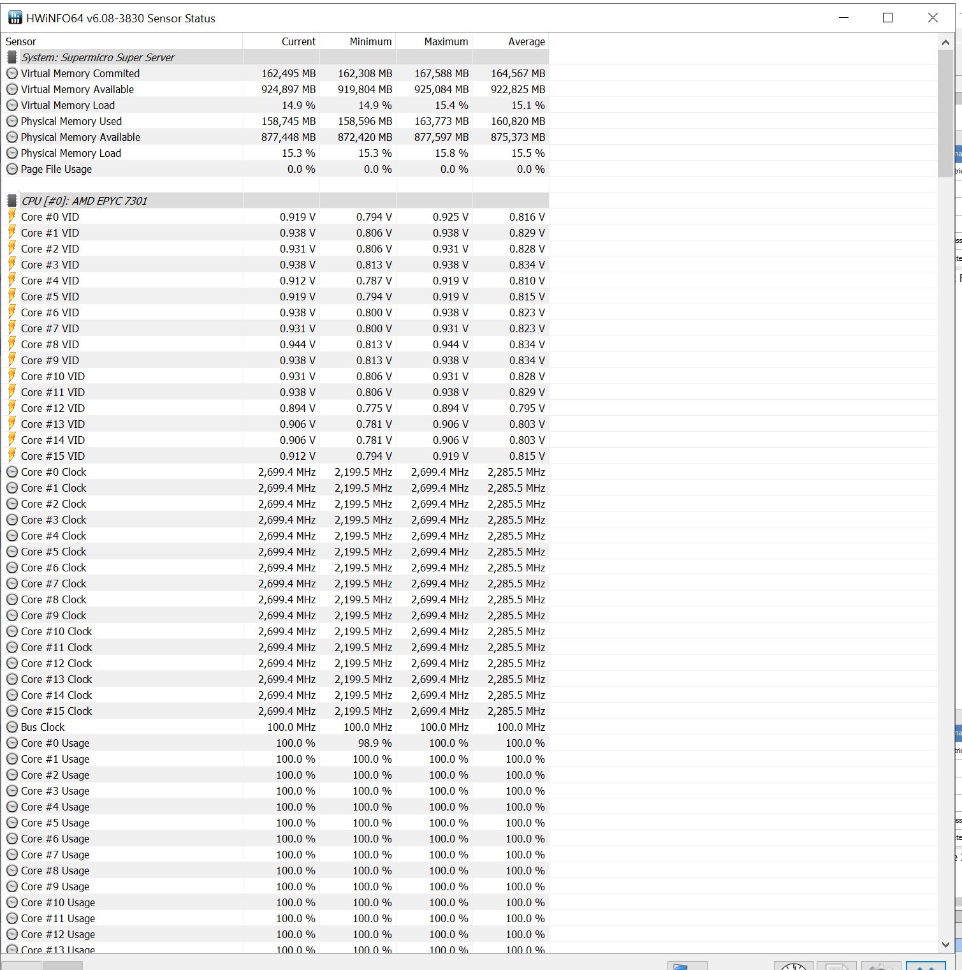Image resolution: width=962 pixels, height=970 pixels.
Task: Click the Minimum column header
Action: point(358,41)
